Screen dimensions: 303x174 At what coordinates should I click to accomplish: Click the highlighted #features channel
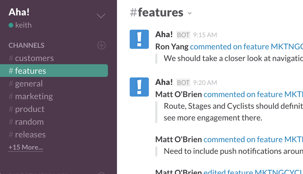point(54,71)
